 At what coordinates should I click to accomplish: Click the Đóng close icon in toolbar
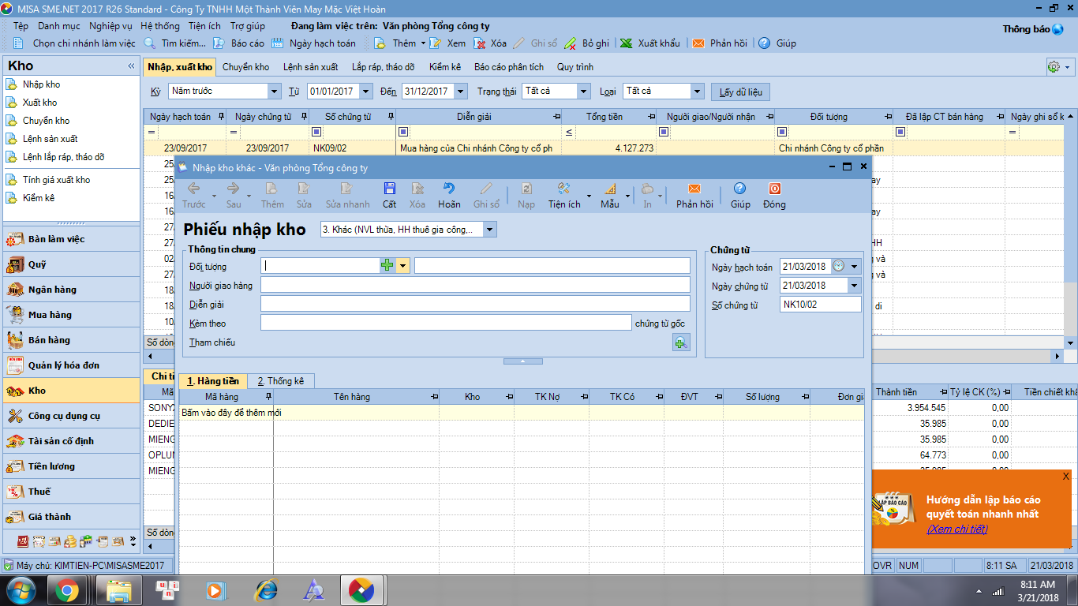pos(774,189)
